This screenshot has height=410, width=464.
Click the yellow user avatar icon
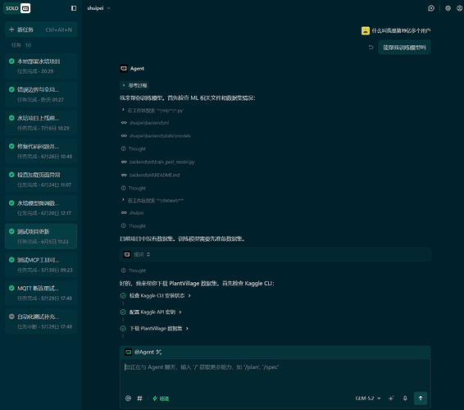tap(366, 30)
